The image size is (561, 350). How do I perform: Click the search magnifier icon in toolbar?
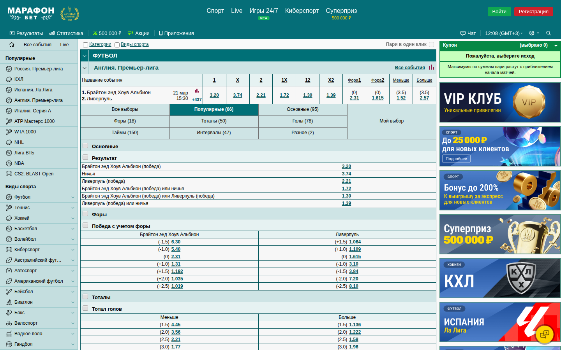pos(549,33)
